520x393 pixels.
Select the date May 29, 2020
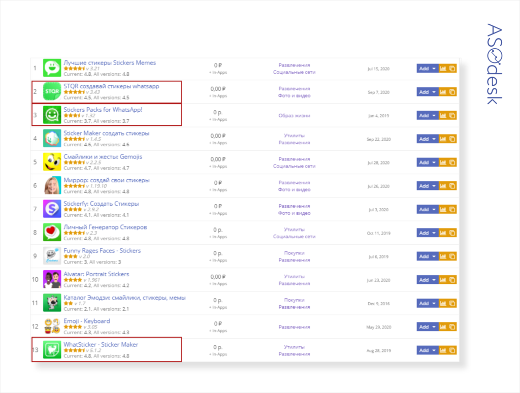(x=378, y=327)
